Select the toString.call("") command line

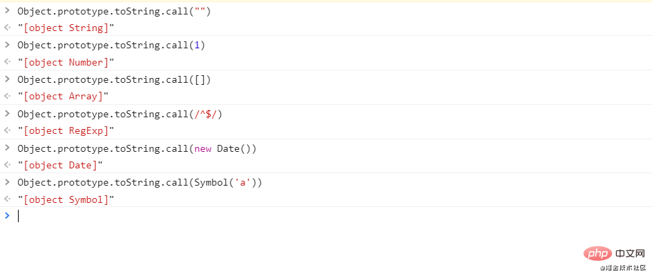[x=114, y=11]
